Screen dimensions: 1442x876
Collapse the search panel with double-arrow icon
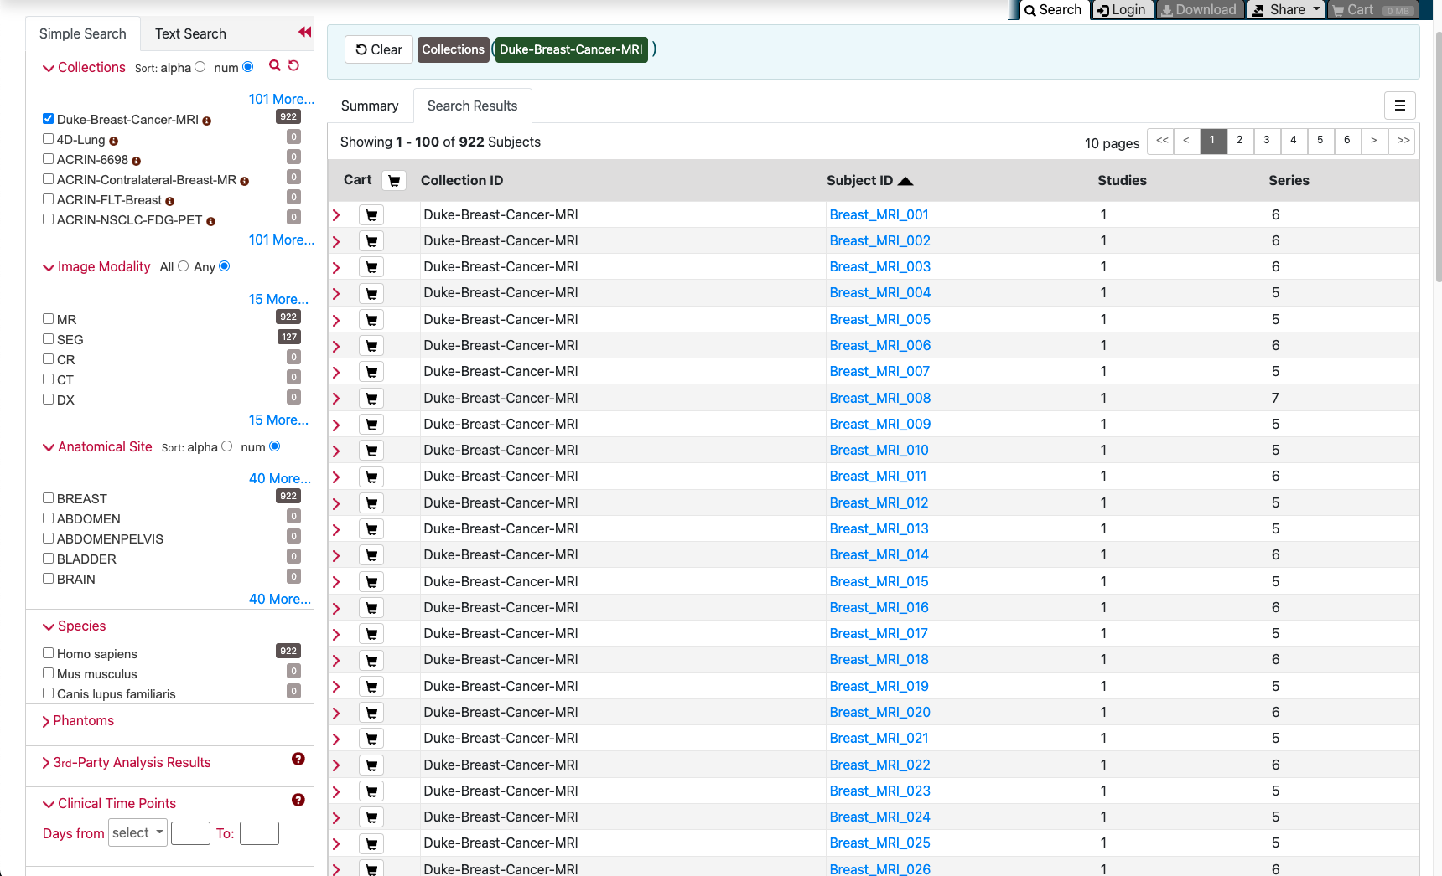click(304, 33)
